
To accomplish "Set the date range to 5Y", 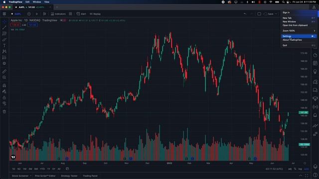I will [x=54, y=169].
